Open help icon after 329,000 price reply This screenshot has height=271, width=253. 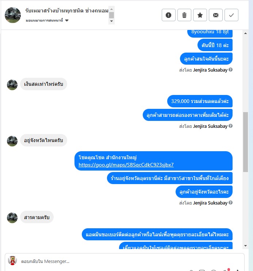tap(230, 126)
